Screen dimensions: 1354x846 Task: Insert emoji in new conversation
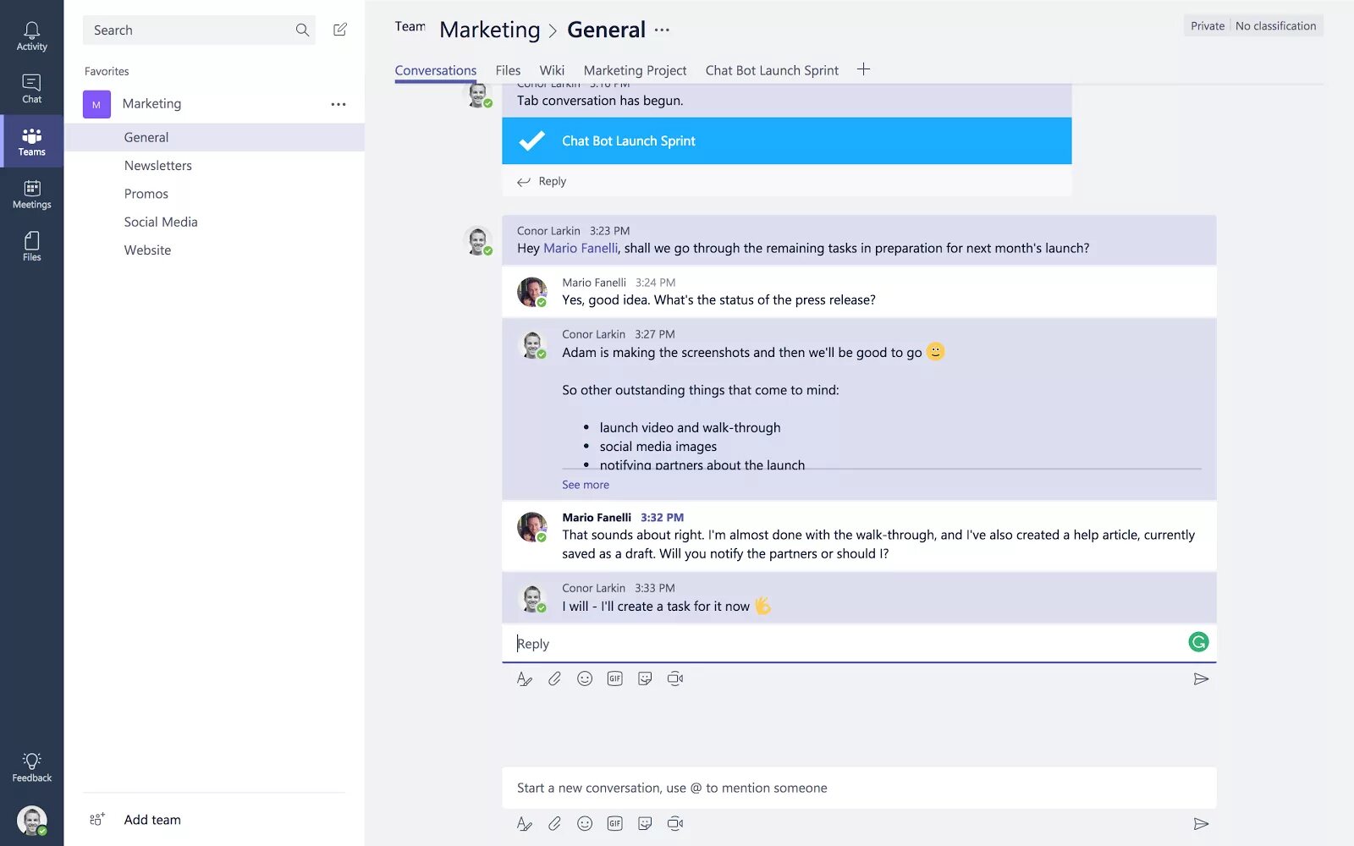tap(585, 823)
